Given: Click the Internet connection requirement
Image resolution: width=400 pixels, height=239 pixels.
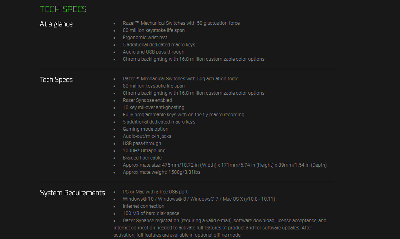Looking at the screenshot, I should 143,206.
